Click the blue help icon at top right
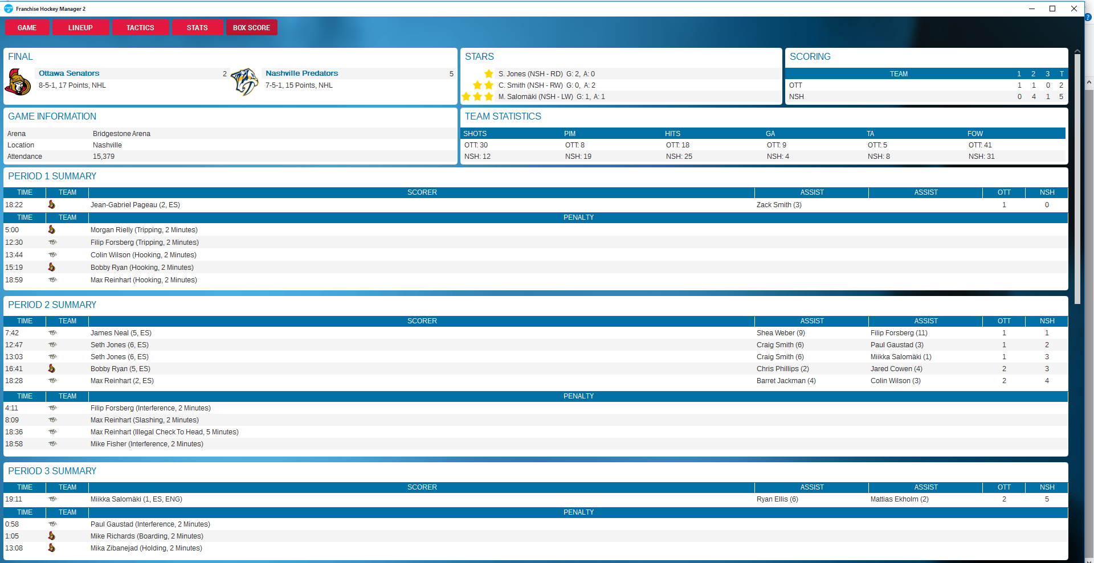Screen dimensions: 1094x563 click(1088, 18)
